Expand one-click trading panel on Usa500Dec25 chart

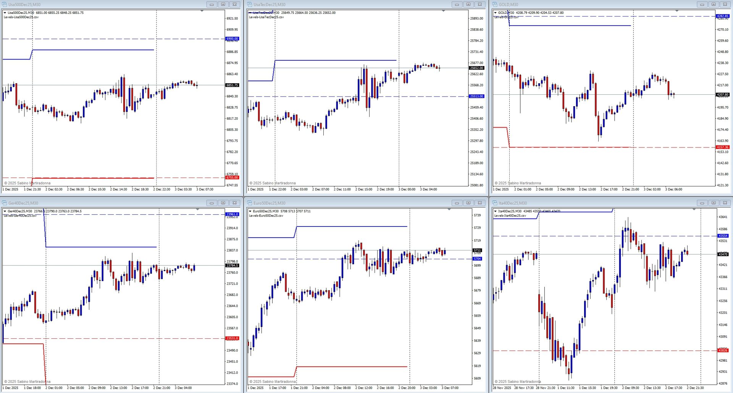(x=5, y=13)
